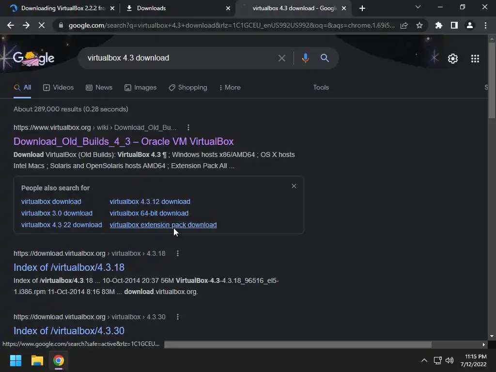This screenshot has height=372, width=496.
Task: Open a new browser tab
Action: [362, 9]
